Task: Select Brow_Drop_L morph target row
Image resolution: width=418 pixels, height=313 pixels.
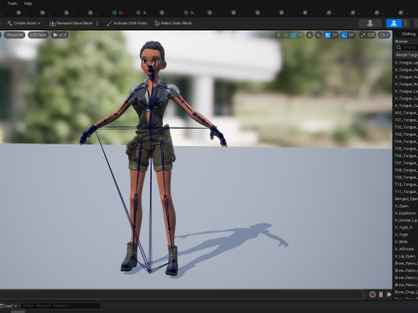Action: pyautogui.click(x=406, y=292)
